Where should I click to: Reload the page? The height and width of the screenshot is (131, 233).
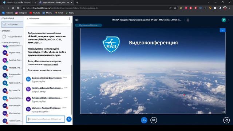[13, 8]
